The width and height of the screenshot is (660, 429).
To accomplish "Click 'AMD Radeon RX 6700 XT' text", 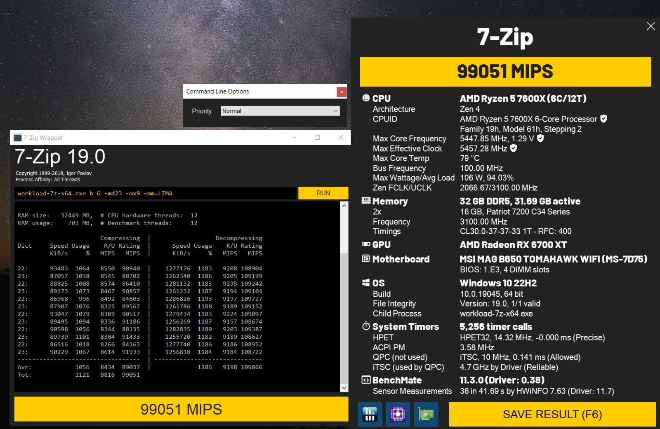I will coord(513,245).
